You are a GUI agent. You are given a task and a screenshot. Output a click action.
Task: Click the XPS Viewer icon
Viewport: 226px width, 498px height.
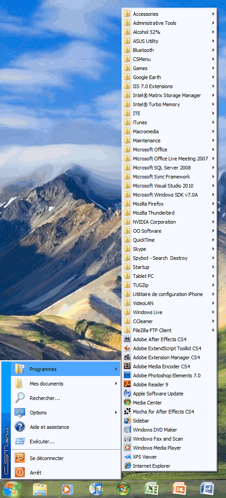coord(127,457)
